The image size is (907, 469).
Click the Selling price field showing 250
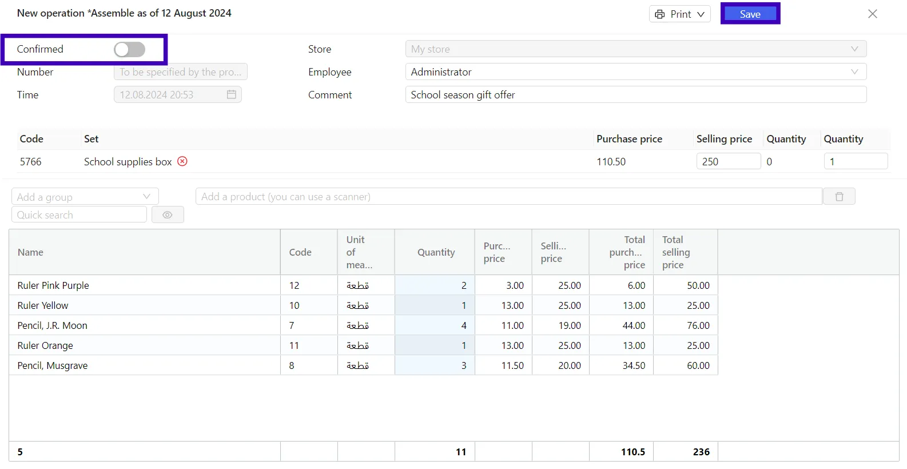728,161
